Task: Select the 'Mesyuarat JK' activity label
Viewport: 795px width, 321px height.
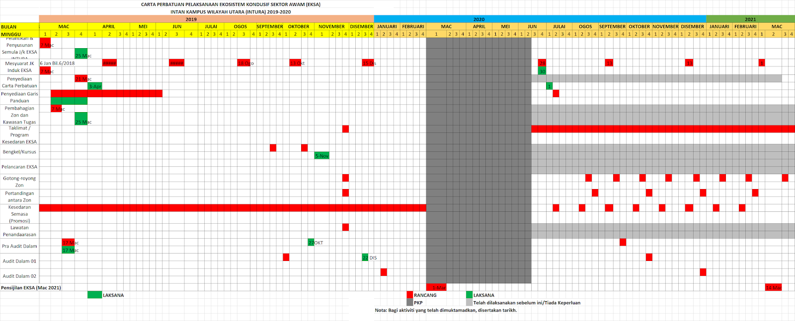Action: (19, 64)
